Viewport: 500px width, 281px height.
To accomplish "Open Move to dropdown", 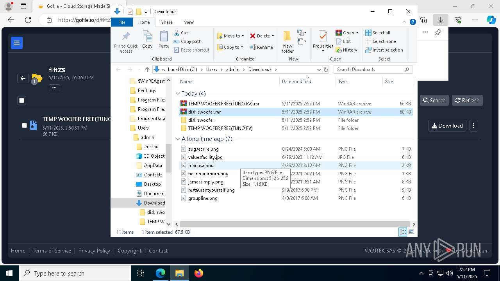I will (230, 36).
